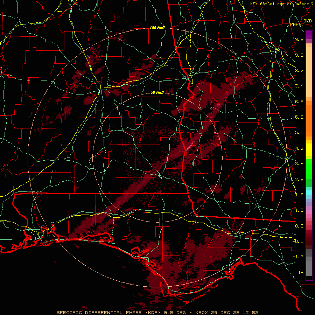
Task: Click the cyan segment of the color bar
Action: (x=309, y=192)
